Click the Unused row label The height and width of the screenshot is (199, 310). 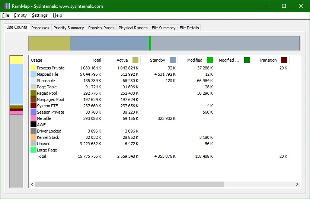tap(44, 144)
